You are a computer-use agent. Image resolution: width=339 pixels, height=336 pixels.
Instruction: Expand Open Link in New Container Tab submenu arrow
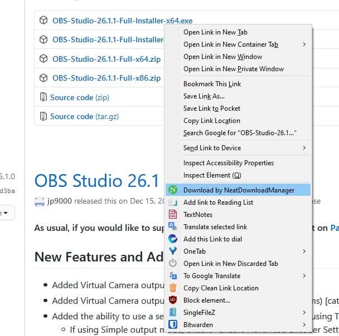pos(304,44)
